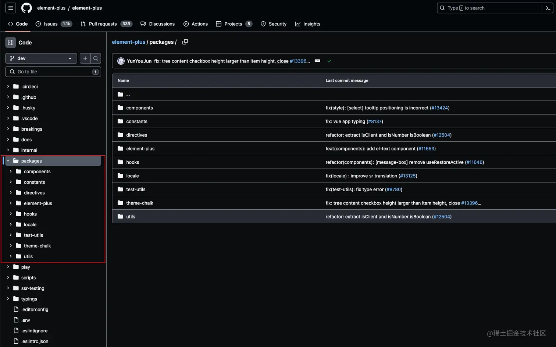Open pull request #13424 link
The height and width of the screenshot is (347, 556).
440,108
